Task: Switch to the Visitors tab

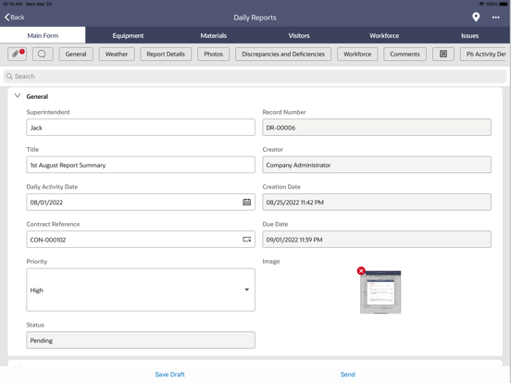Action: click(299, 35)
